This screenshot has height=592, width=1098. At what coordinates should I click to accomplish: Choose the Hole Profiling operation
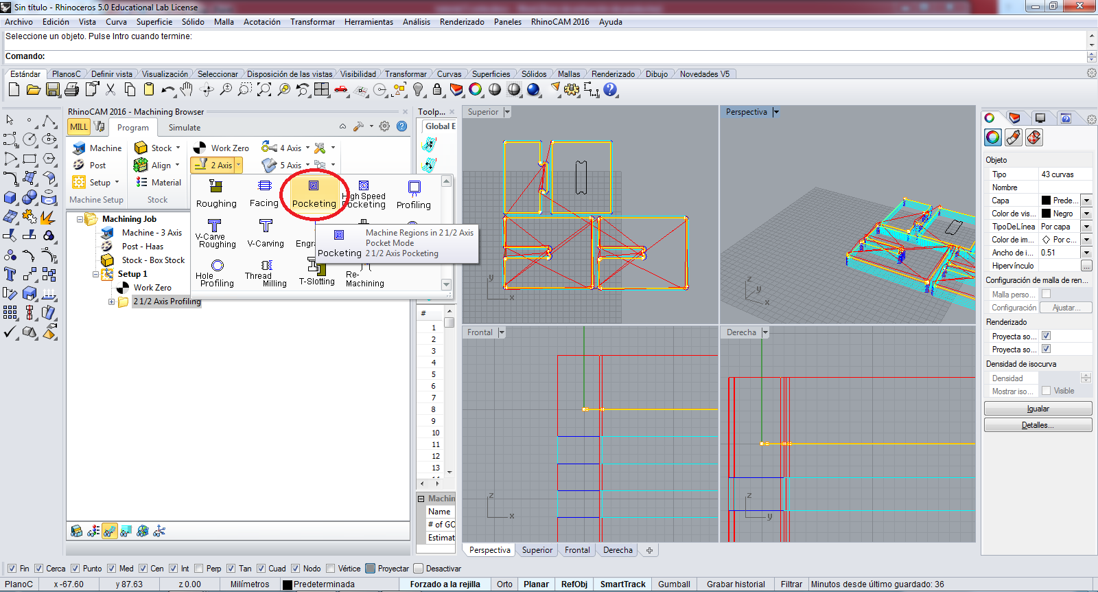point(217,273)
